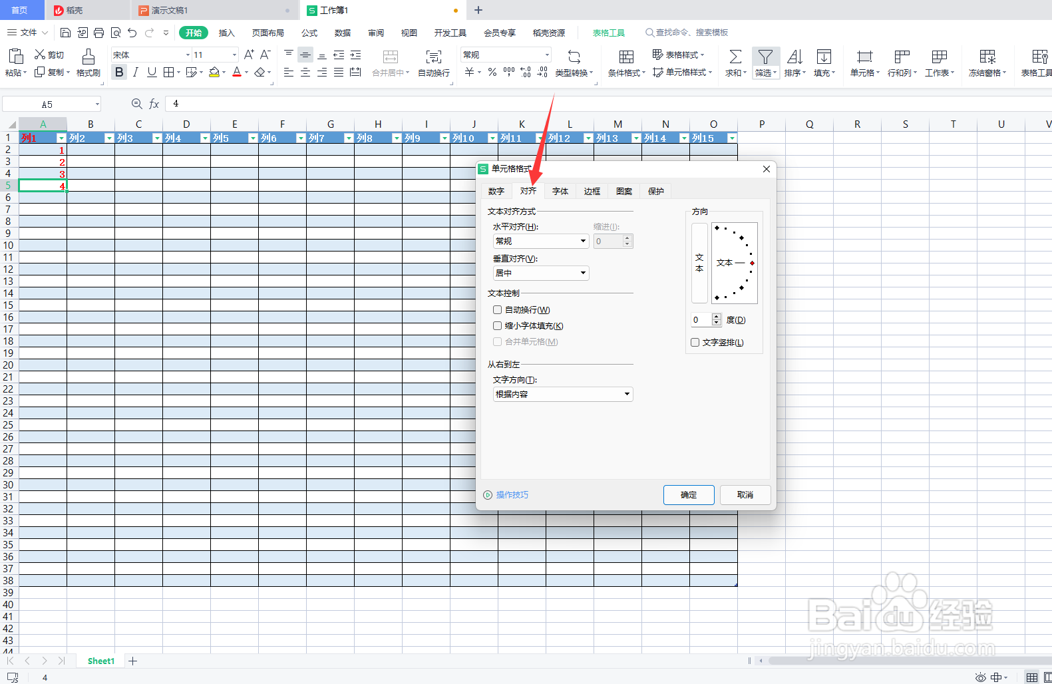
Task: Check the 文字竖排 checkbox
Action: [x=695, y=342]
